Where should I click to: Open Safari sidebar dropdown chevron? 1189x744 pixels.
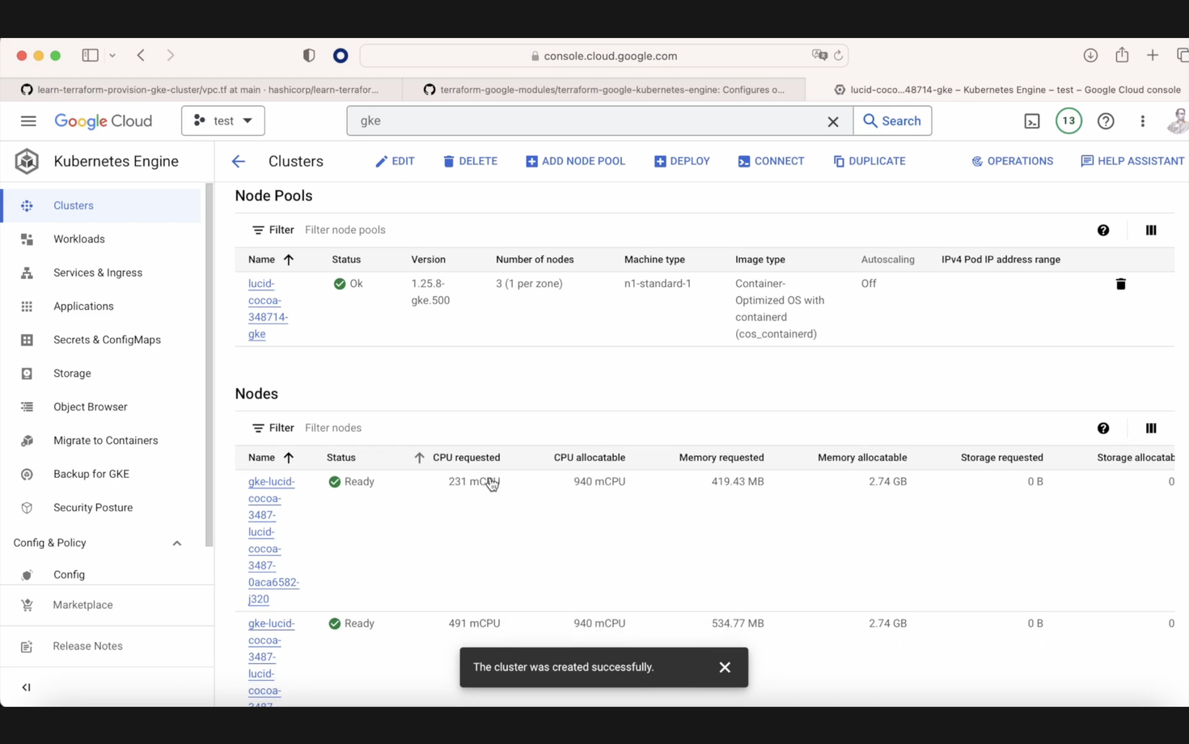click(x=112, y=55)
